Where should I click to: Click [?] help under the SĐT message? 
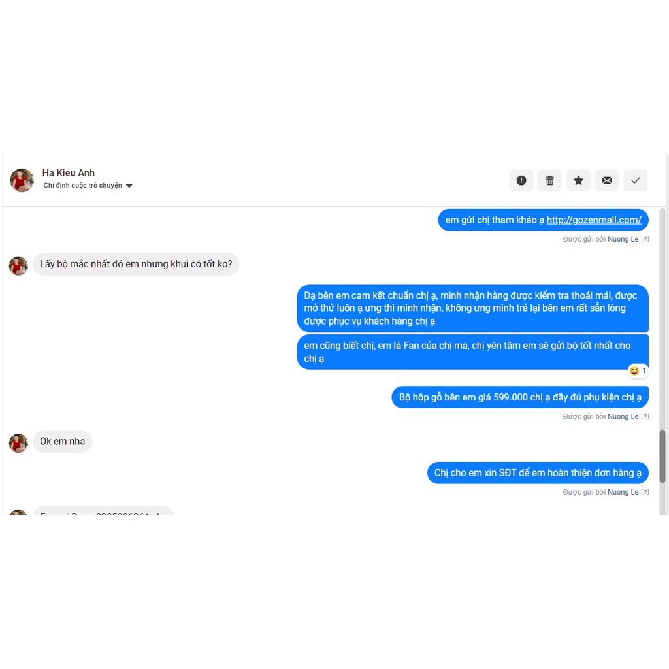(645, 492)
